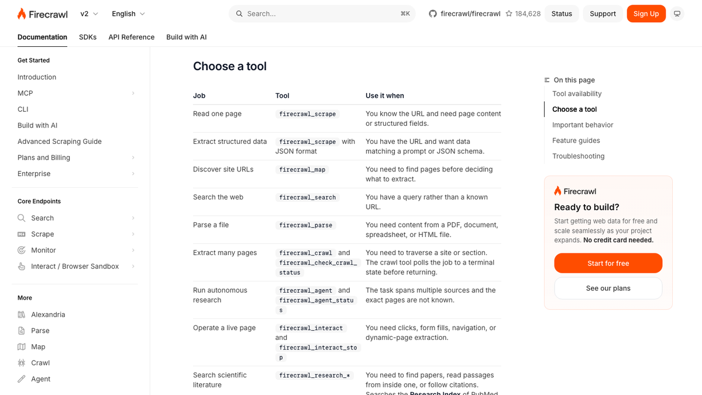Image resolution: width=702 pixels, height=395 pixels.
Task: Open the English language dropdown
Action: (x=128, y=13)
